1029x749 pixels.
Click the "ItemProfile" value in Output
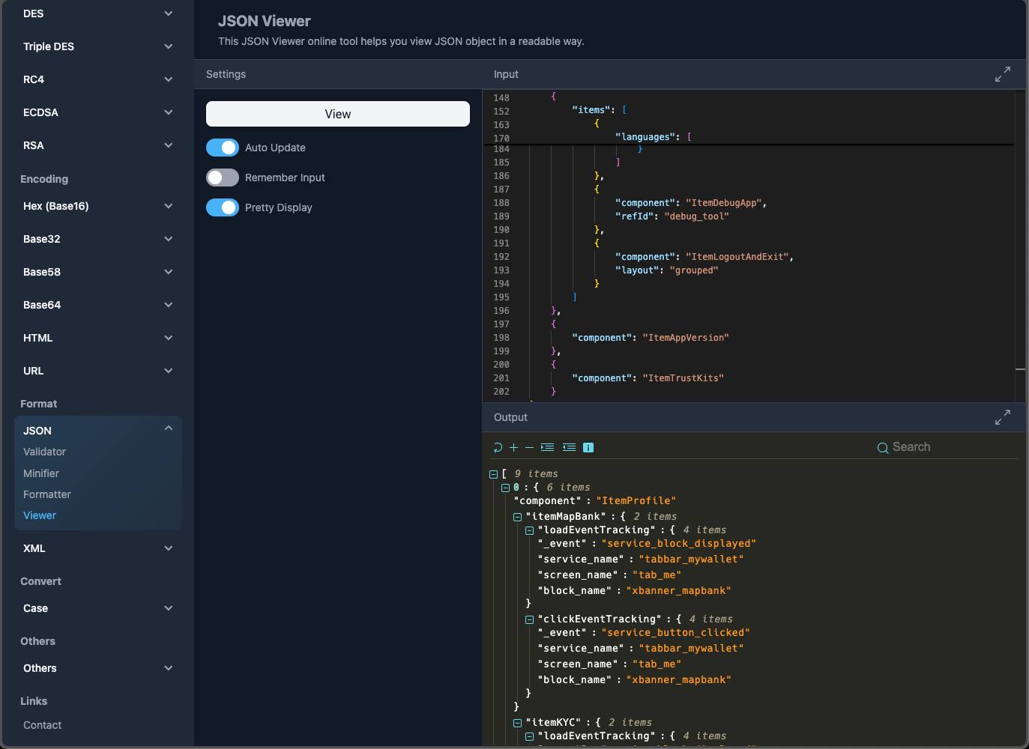click(x=636, y=501)
